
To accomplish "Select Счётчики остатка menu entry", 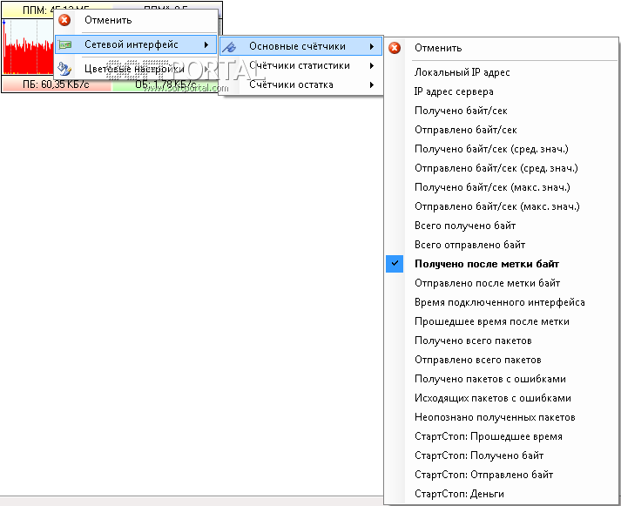I will click(x=301, y=84).
